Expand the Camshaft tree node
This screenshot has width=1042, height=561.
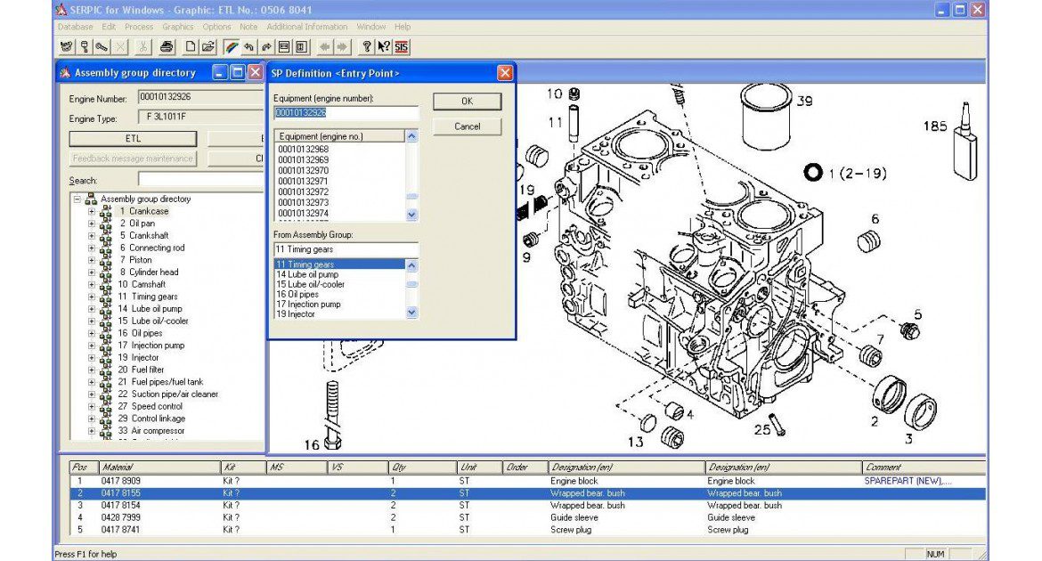click(91, 285)
